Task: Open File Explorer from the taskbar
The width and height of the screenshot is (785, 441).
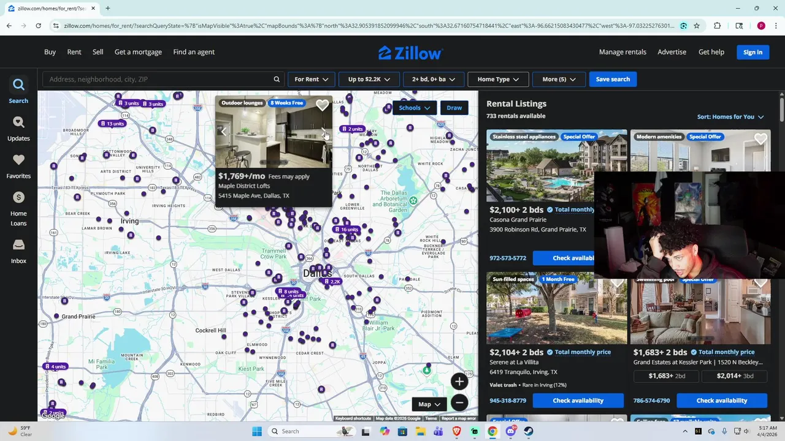Action: point(420,431)
